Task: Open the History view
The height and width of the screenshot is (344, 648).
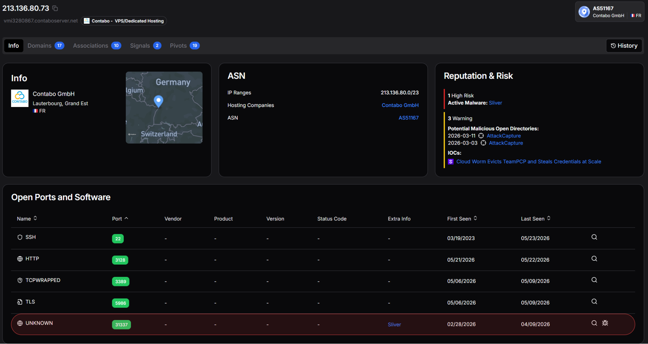Action: click(x=624, y=46)
